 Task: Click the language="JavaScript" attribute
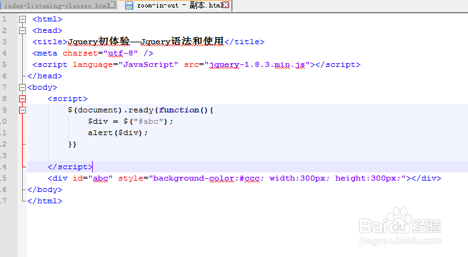(x=126, y=65)
